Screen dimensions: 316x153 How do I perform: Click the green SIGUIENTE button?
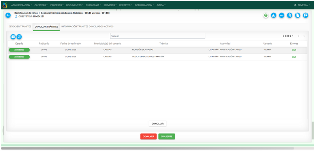[x=167, y=136]
